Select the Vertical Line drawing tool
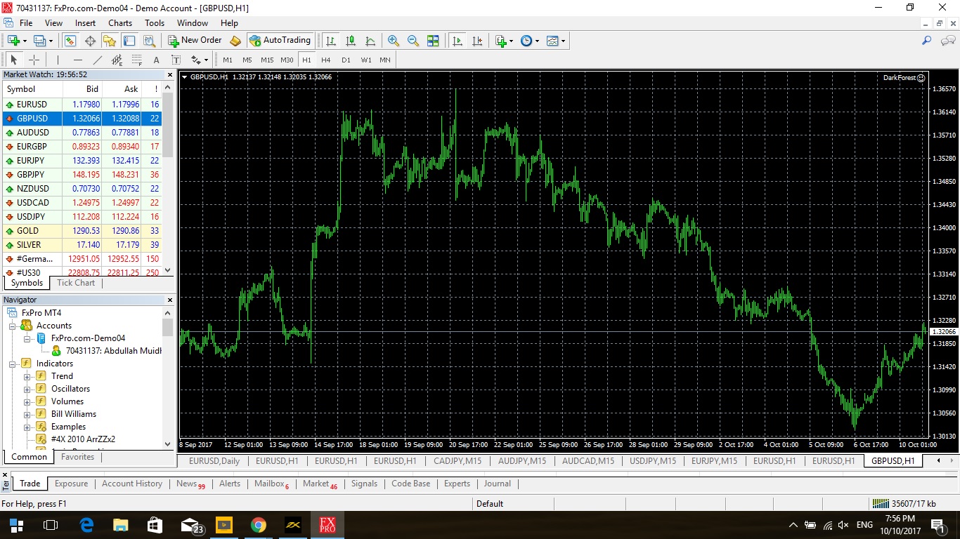The width and height of the screenshot is (960, 539). click(58, 60)
